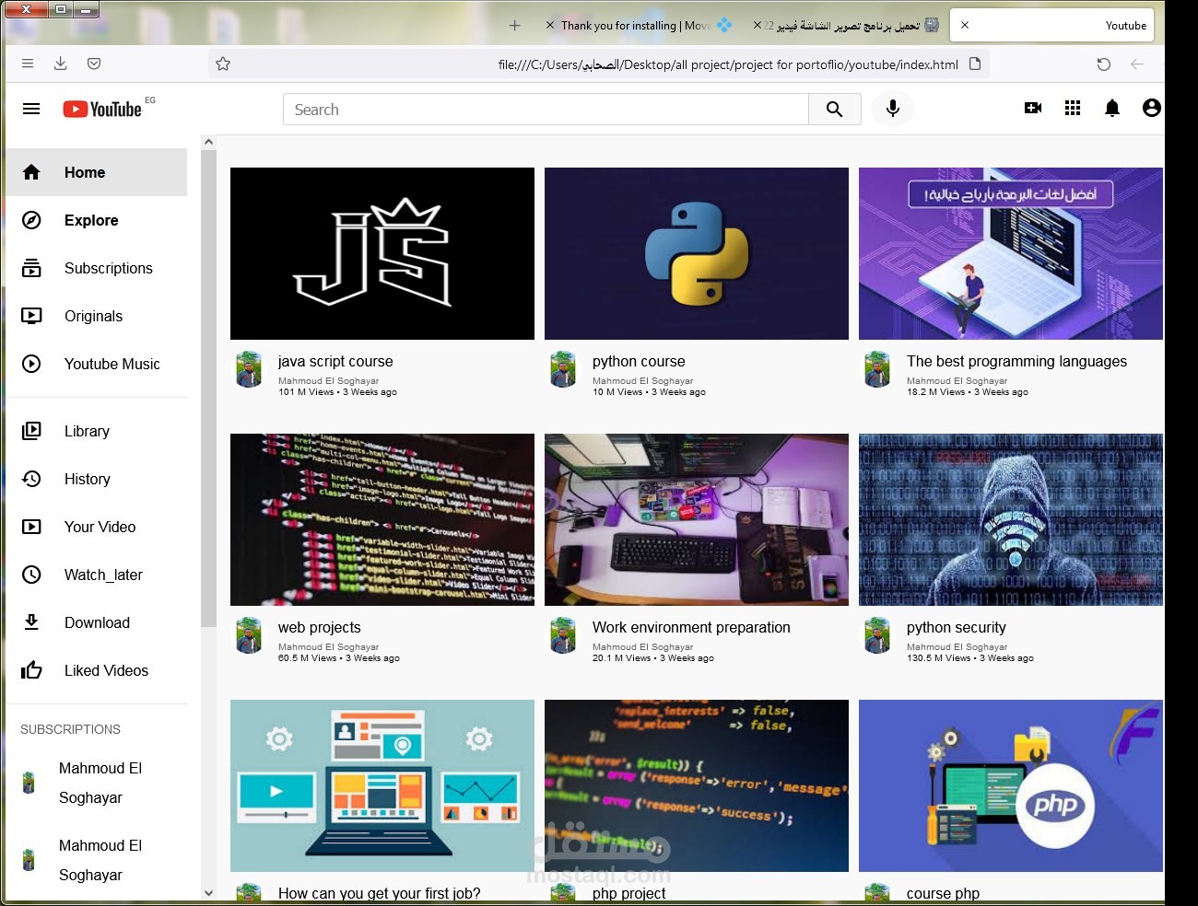Click the Subscriptions sidebar icon
The height and width of the screenshot is (906, 1198).
pyautogui.click(x=31, y=268)
